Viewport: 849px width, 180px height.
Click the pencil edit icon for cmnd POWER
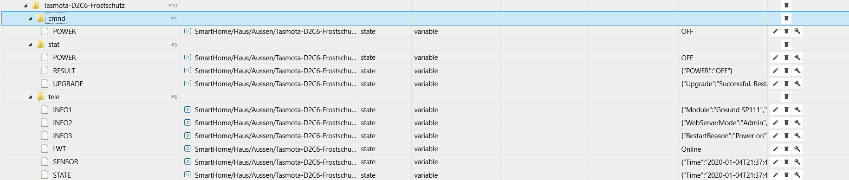(x=775, y=31)
